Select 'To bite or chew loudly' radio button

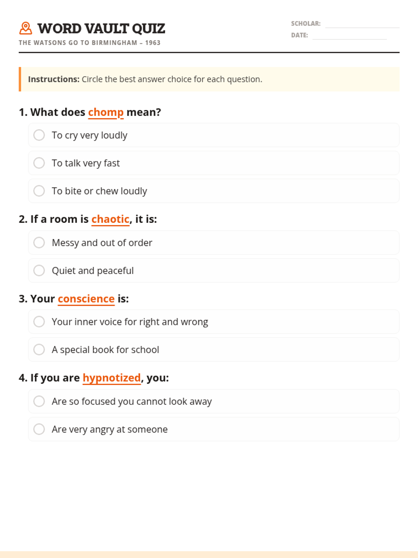click(x=39, y=191)
